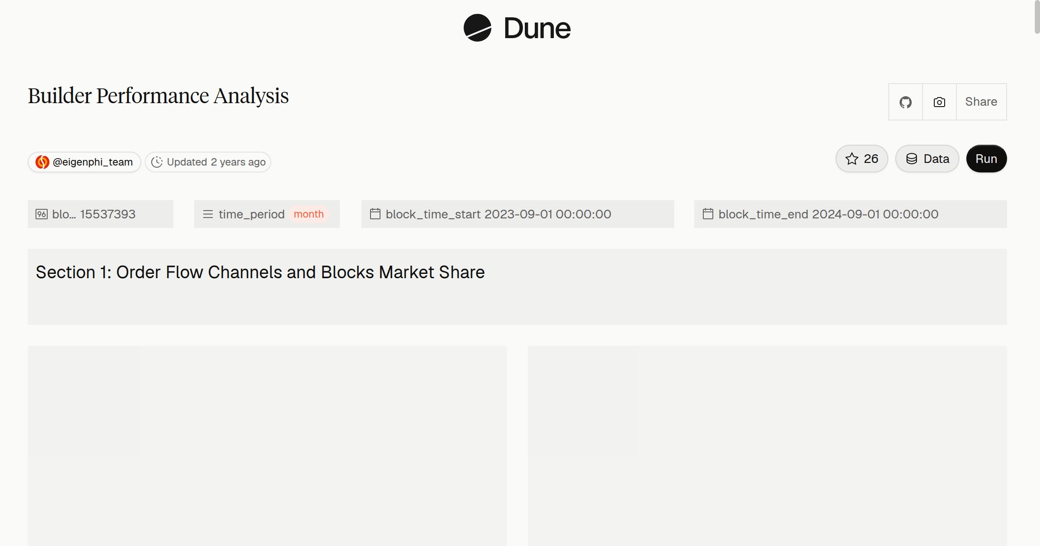Screen dimensions: 1040x546
Task: Click the calendar icon for block_time_end
Action: pyautogui.click(x=708, y=214)
